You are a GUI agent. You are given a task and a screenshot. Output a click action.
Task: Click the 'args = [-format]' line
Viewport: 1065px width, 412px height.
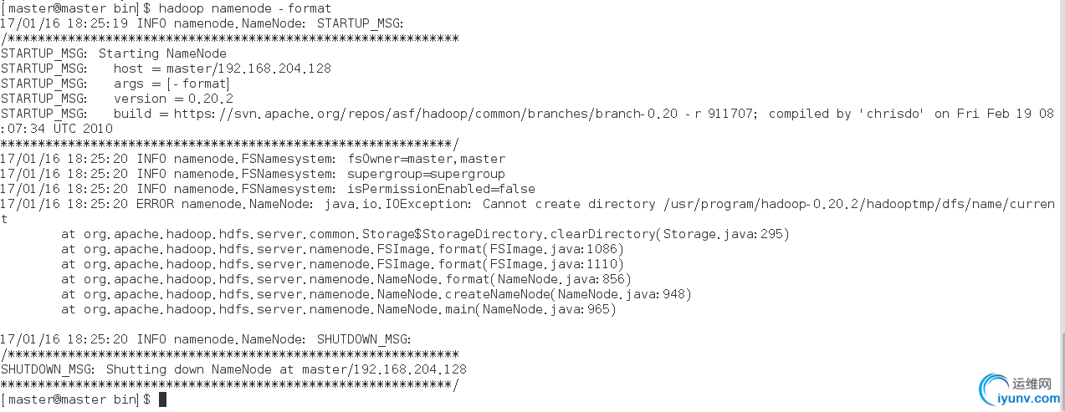(x=115, y=84)
